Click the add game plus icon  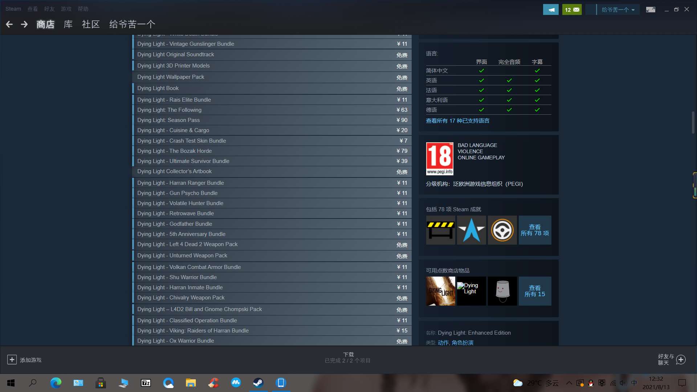12,360
